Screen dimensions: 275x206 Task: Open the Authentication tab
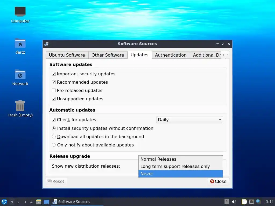[x=171, y=55]
